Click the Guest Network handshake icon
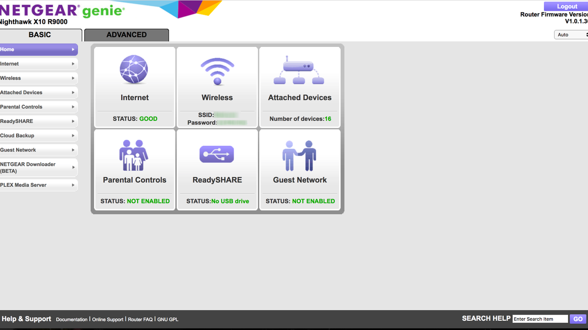 pyautogui.click(x=299, y=155)
